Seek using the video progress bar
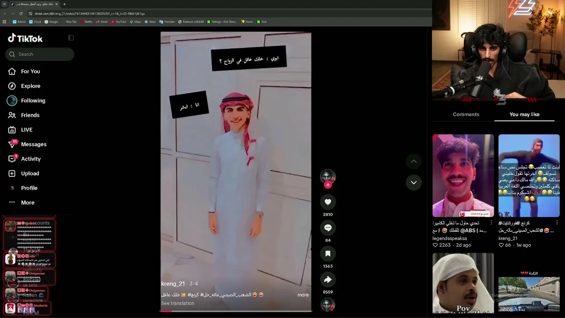Image resolution: width=565 pixels, height=318 pixels. point(236,311)
